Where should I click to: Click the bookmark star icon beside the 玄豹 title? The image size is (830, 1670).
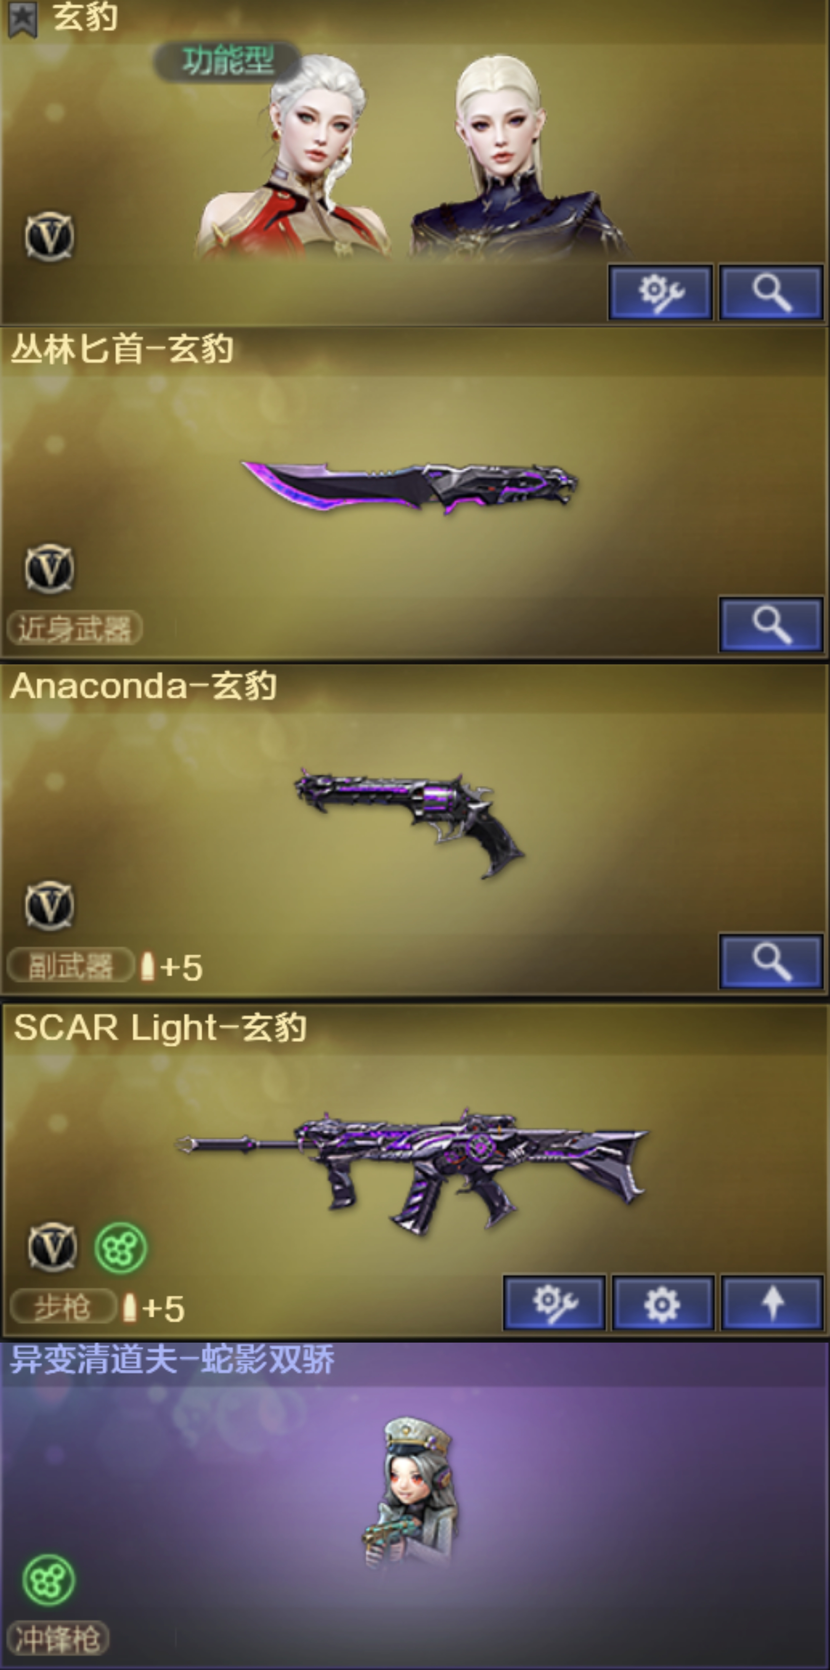point(22,19)
